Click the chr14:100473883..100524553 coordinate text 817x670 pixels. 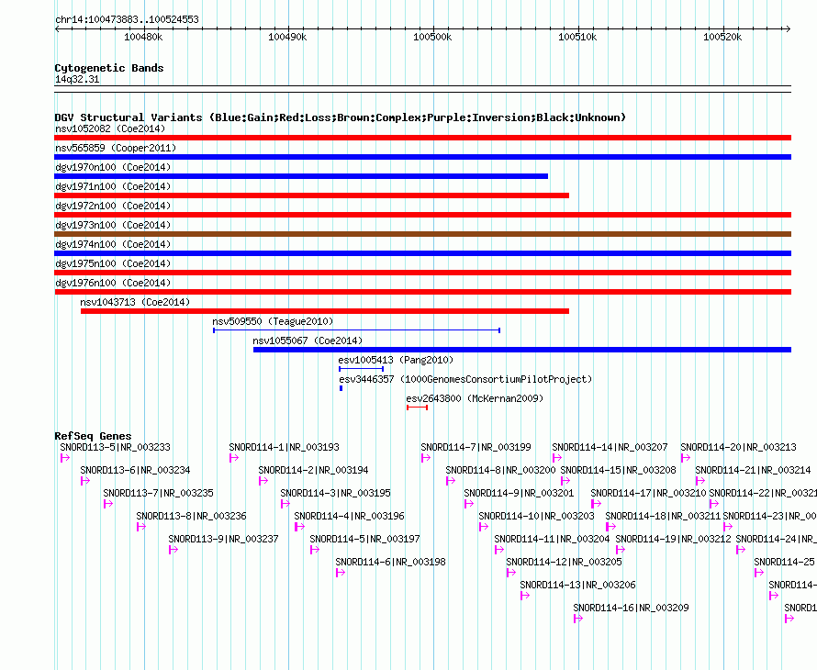coord(127,19)
